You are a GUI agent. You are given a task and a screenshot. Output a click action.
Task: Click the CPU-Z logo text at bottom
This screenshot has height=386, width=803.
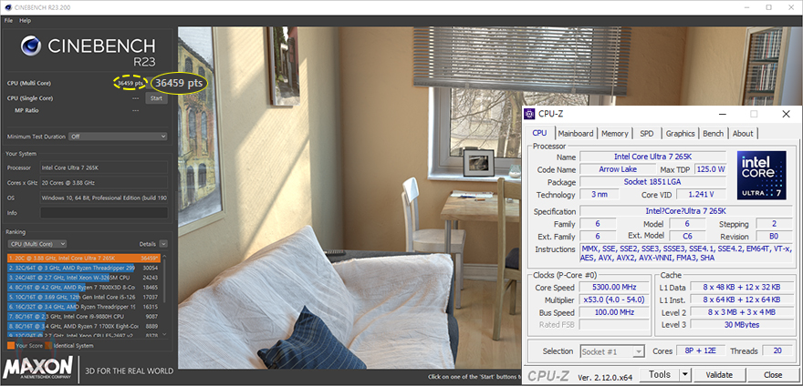click(x=547, y=375)
